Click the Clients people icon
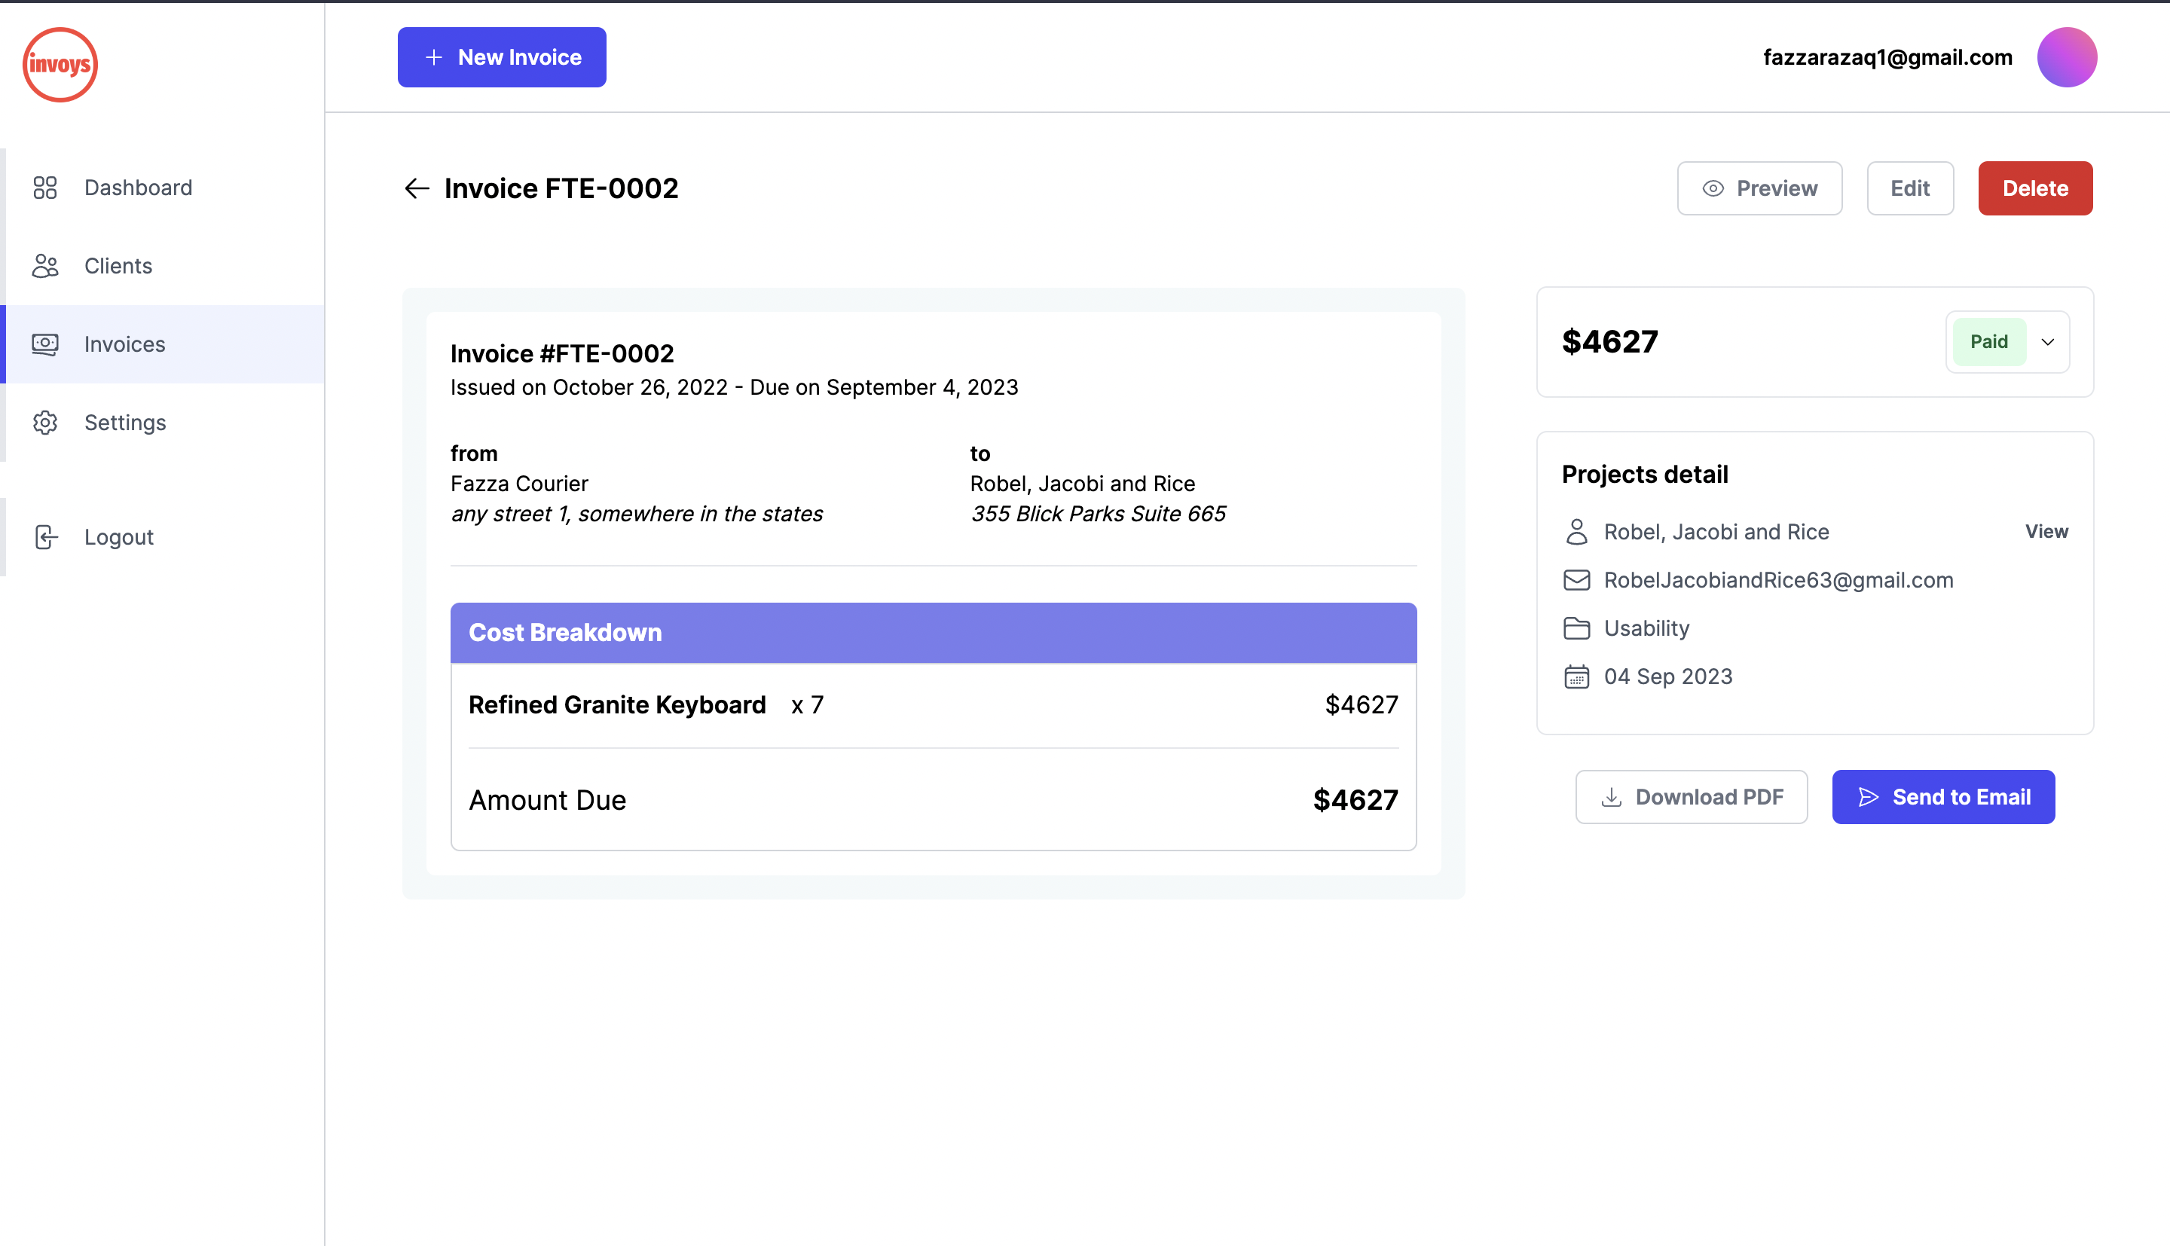This screenshot has width=2170, height=1246. 44,266
